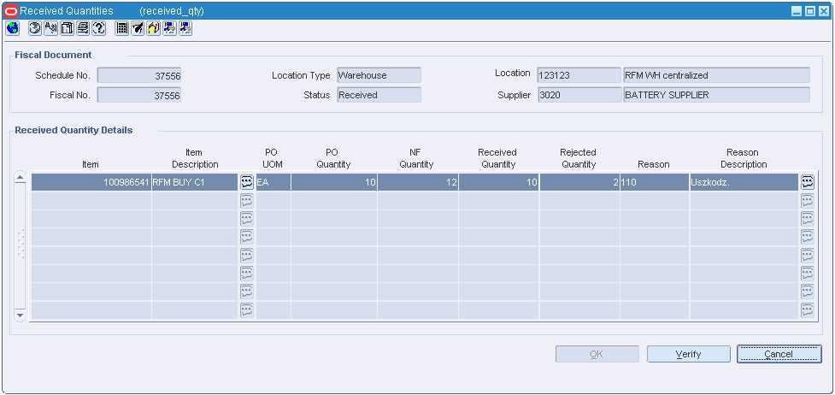This screenshot has width=835, height=395.
Task: Click the Cancel button
Action: (779, 354)
